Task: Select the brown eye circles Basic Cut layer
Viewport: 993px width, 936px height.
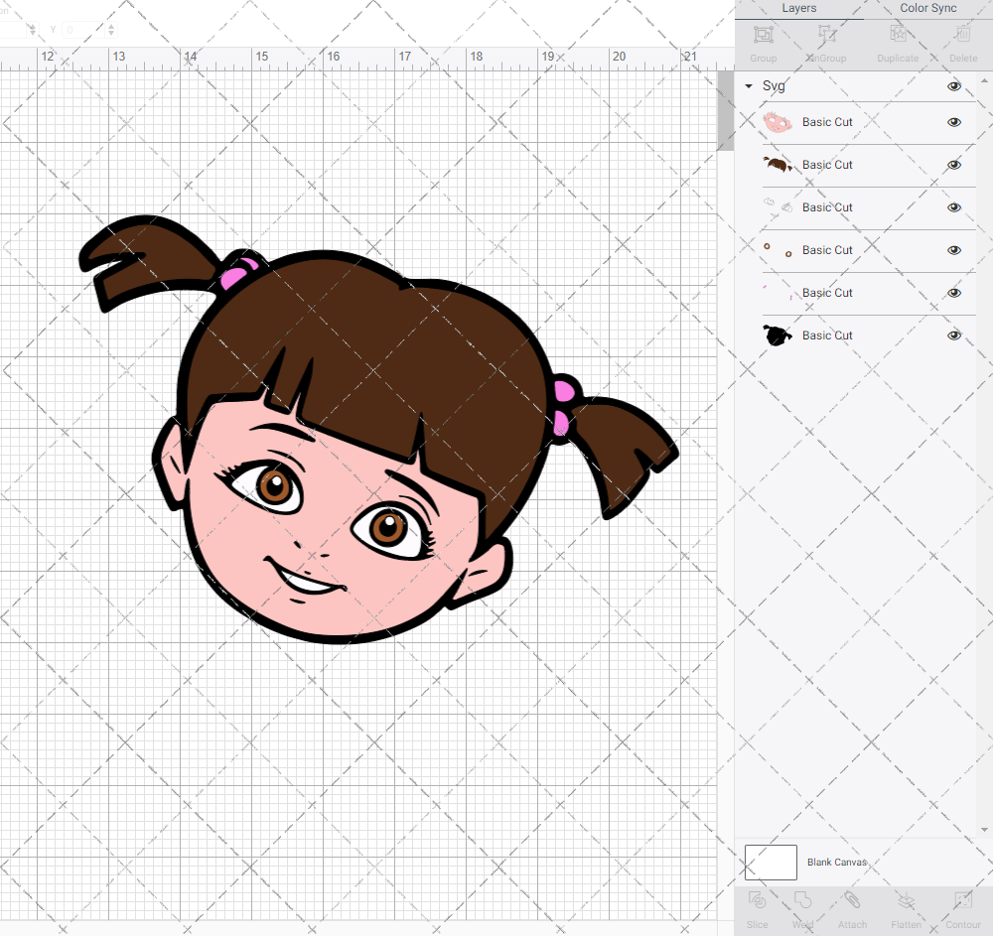Action: pyautogui.click(x=827, y=250)
